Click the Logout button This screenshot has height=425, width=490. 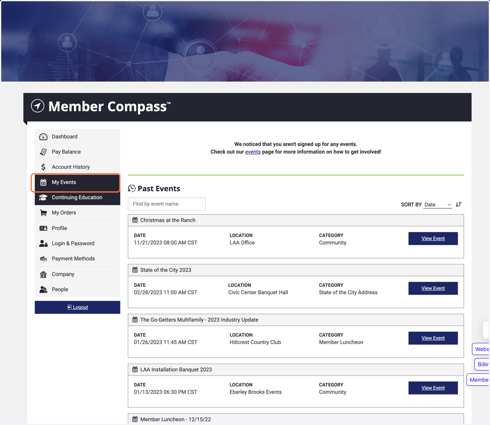coord(78,307)
